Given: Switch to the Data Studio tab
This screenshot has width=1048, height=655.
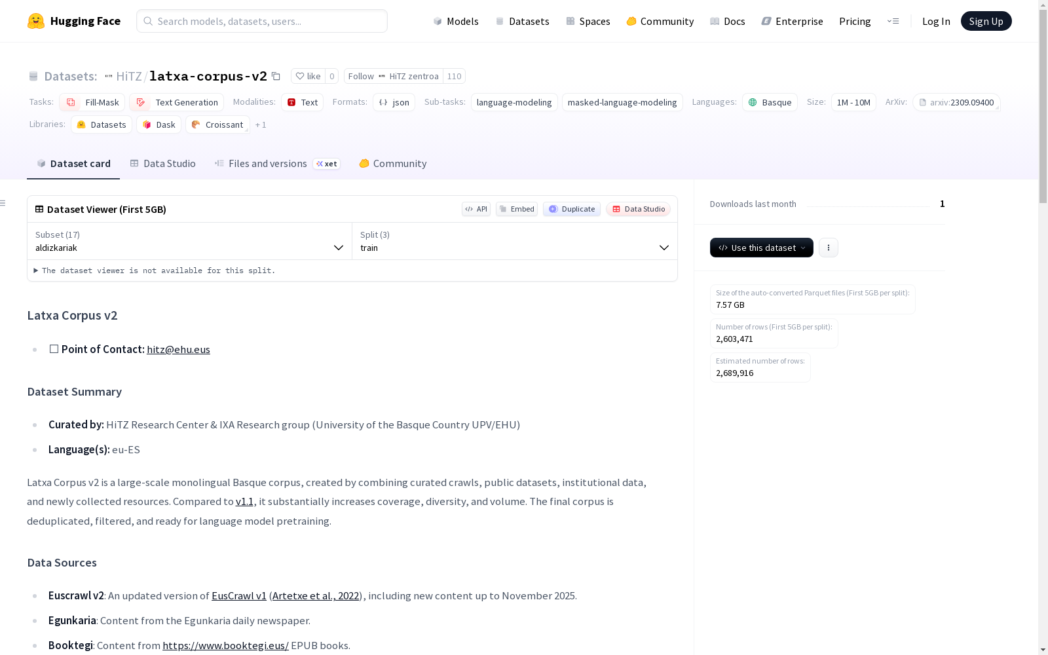Looking at the screenshot, I should pos(163,164).
